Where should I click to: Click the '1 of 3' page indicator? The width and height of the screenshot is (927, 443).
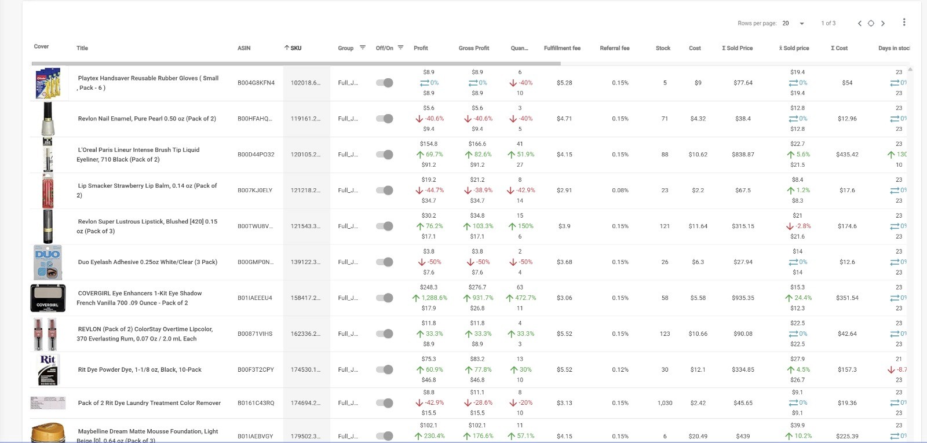coord(828,23)
